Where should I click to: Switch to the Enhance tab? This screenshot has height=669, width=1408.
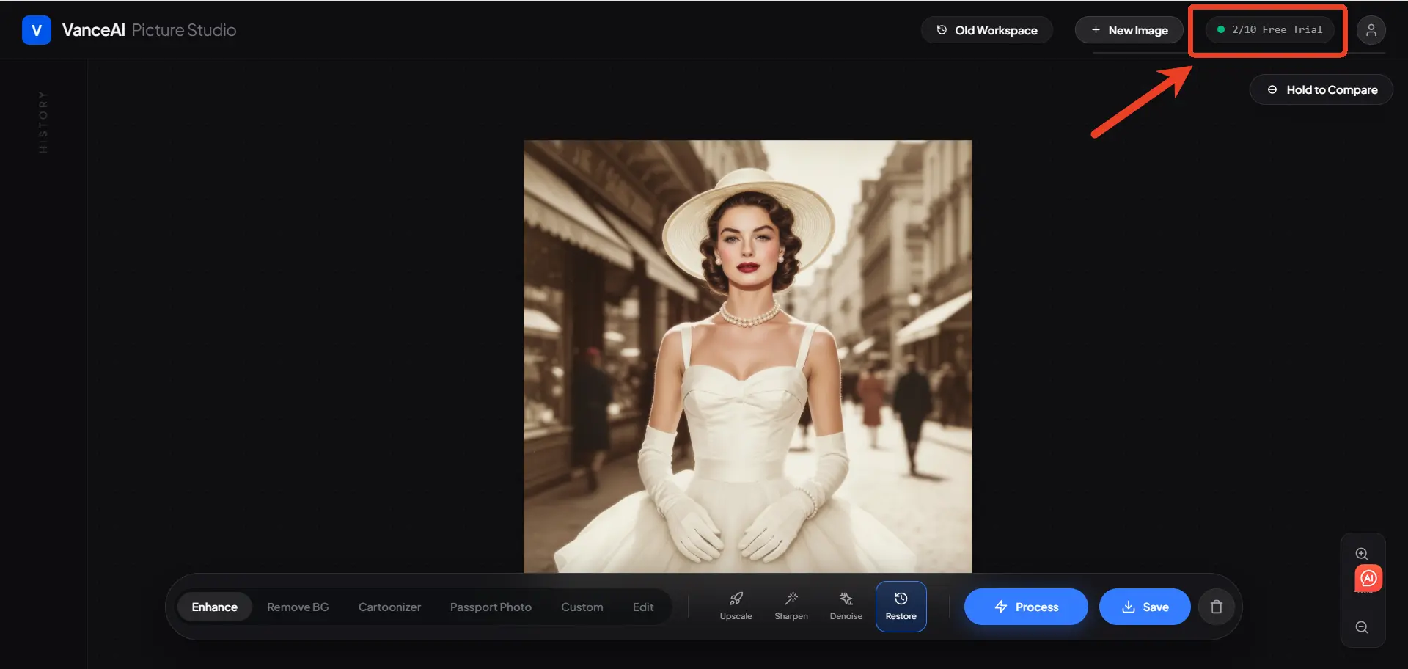pyautogui.click(x=214, y=607)
